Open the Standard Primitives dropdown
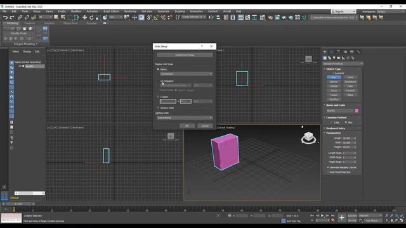The image size is (406, 228). pos(343,63)
